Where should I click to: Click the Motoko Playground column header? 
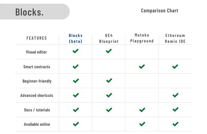(142, 38)
